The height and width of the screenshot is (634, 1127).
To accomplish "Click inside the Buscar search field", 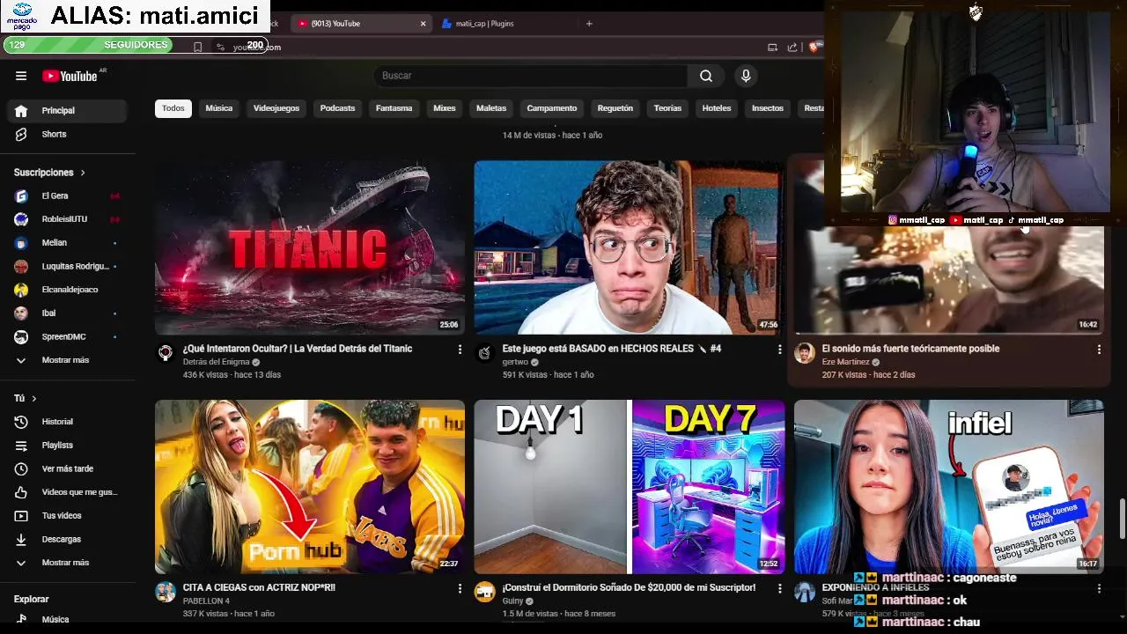I will pos(532,76).
